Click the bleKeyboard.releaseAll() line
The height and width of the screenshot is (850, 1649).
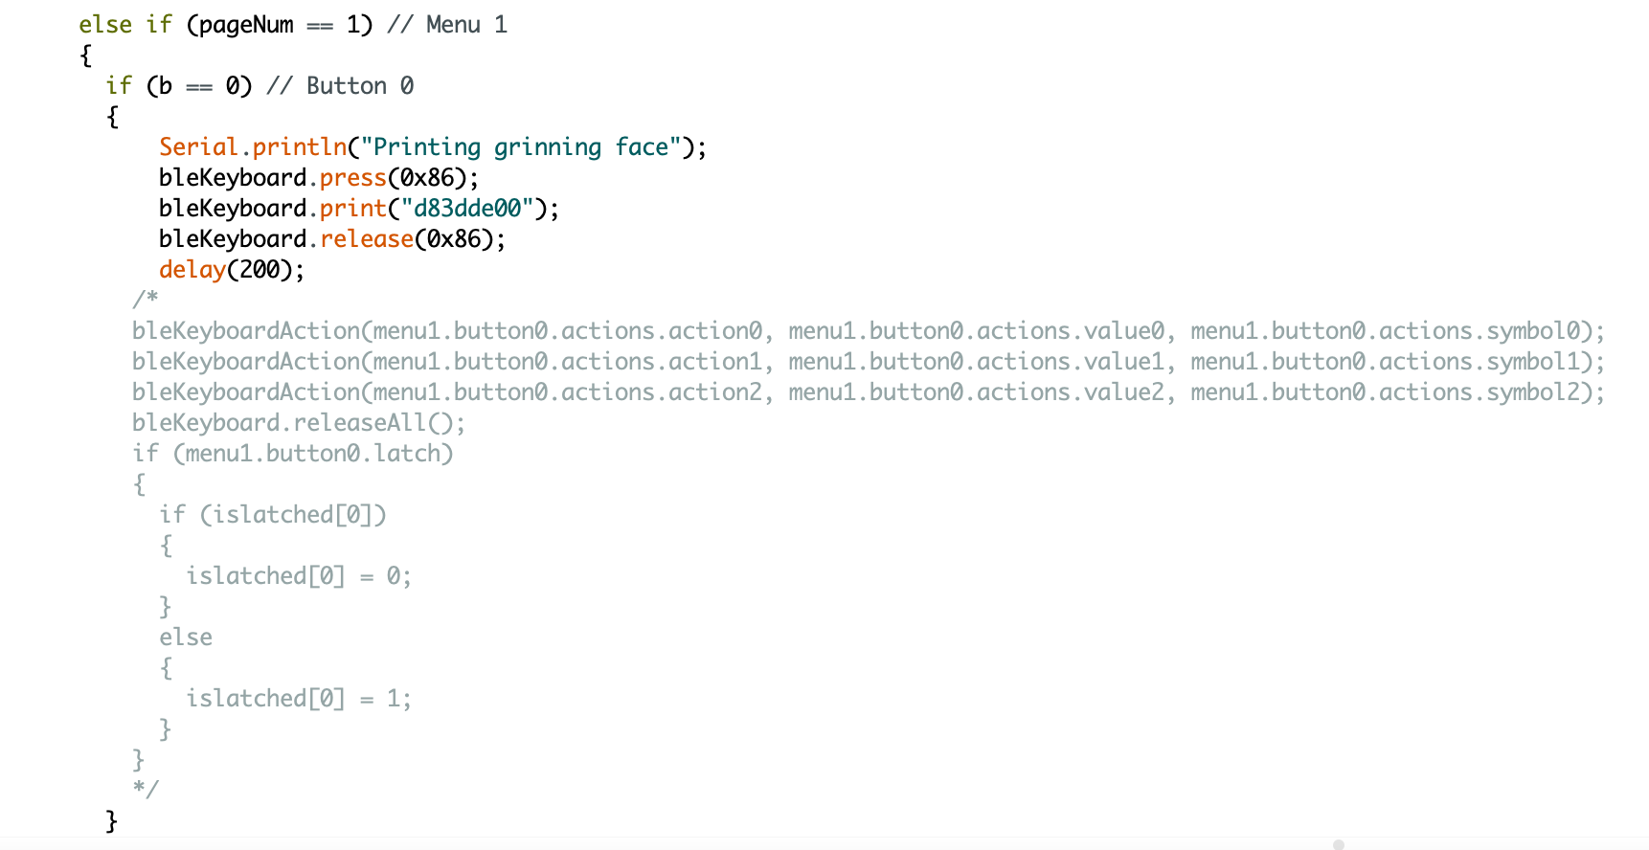[x=299, y=423]
